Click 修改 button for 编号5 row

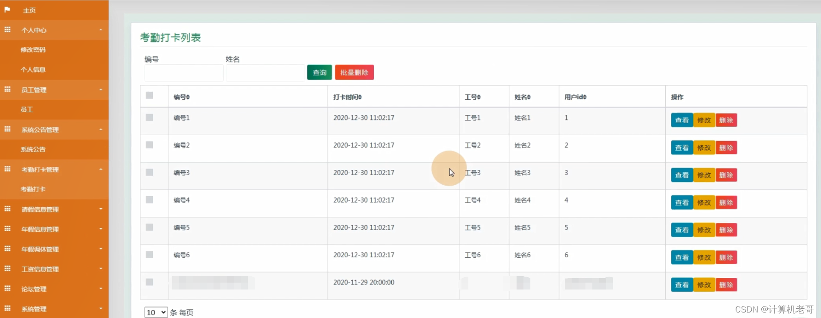tap(704, 230)
